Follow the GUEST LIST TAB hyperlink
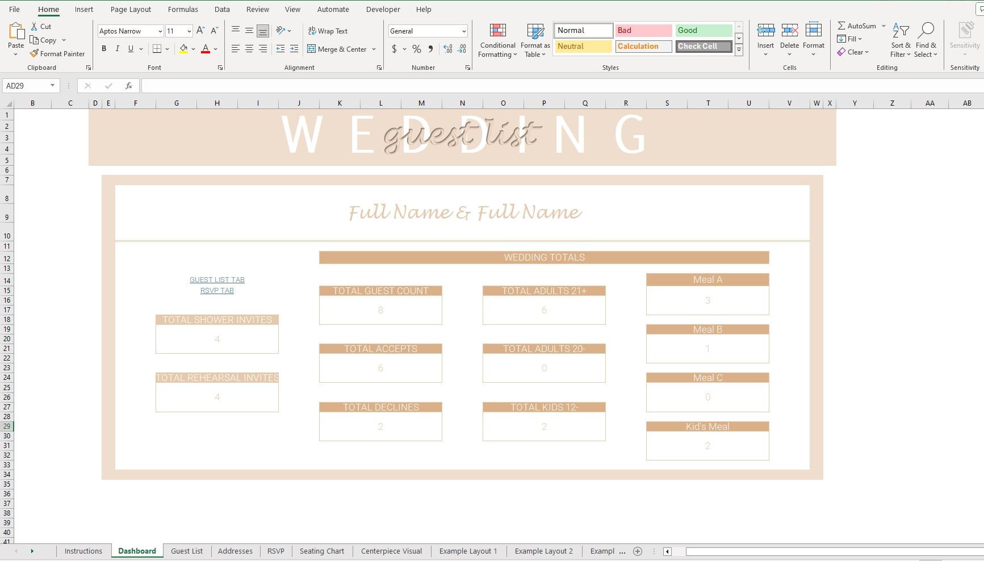Image resolution: width=984 pixels, height=561 pixels. point(217,279)
